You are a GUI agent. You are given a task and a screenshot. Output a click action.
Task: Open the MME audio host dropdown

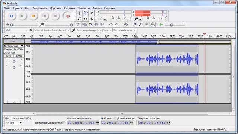(16, 30)
